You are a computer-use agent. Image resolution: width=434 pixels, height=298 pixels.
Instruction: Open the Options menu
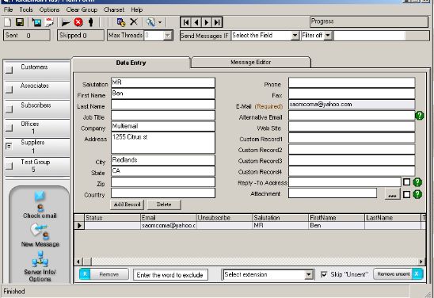click(49, 10)
